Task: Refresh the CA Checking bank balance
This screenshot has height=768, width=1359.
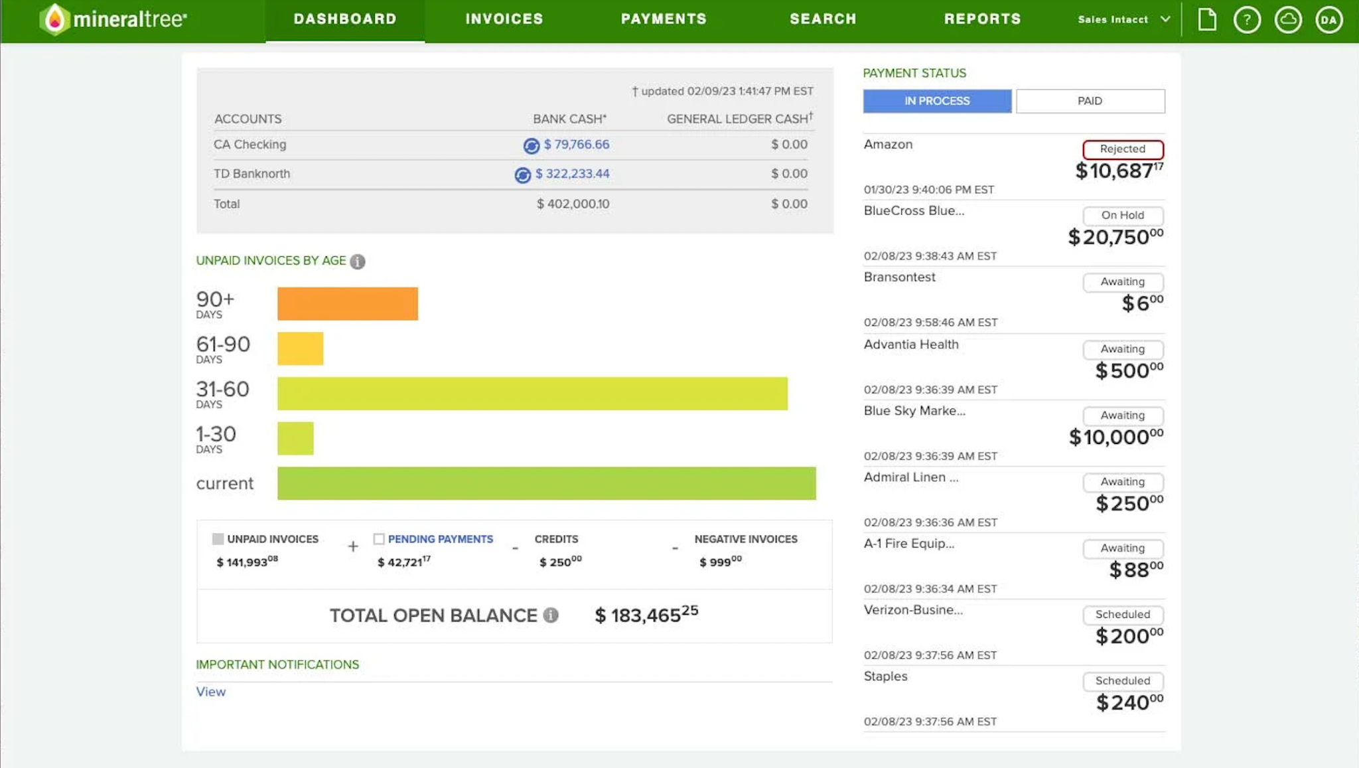Action: pos(531,145)
